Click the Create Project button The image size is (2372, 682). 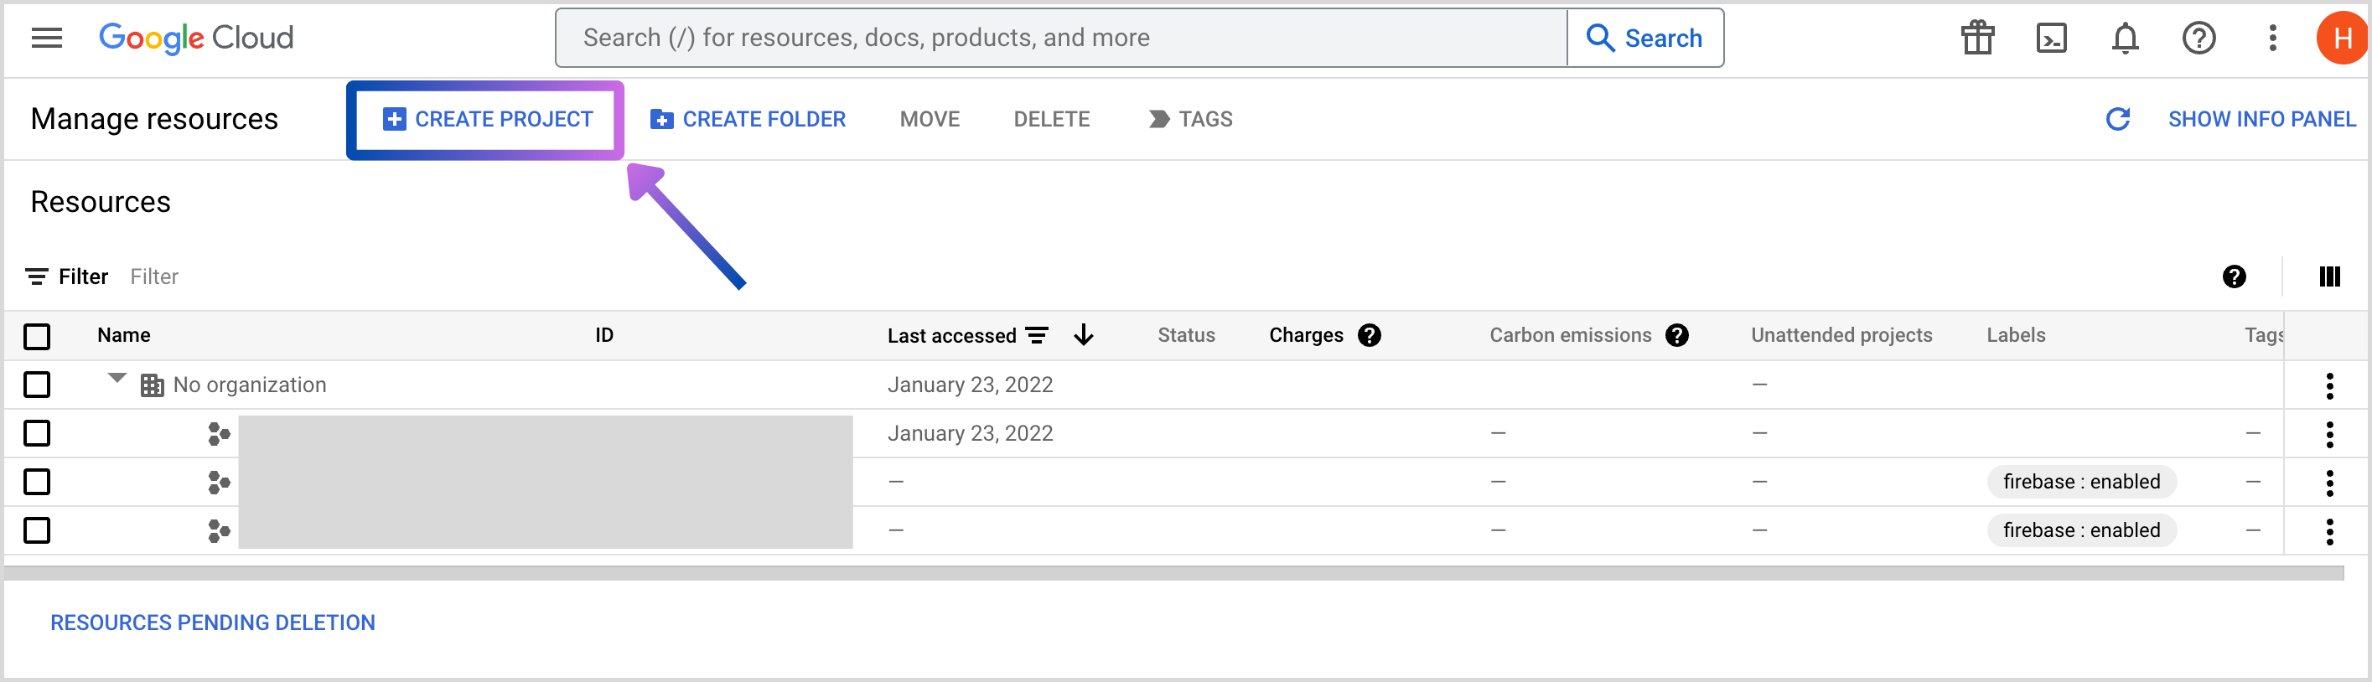487,119
